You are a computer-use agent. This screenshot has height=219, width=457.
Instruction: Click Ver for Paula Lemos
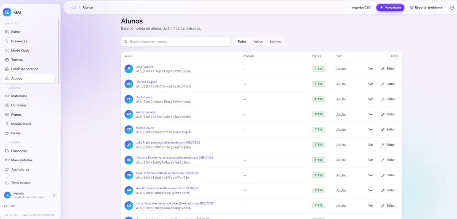[x=371, y=99]
